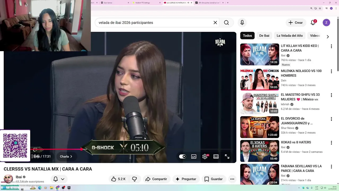Click the video title text
This screenshot has height=191, width=339.
48,169
